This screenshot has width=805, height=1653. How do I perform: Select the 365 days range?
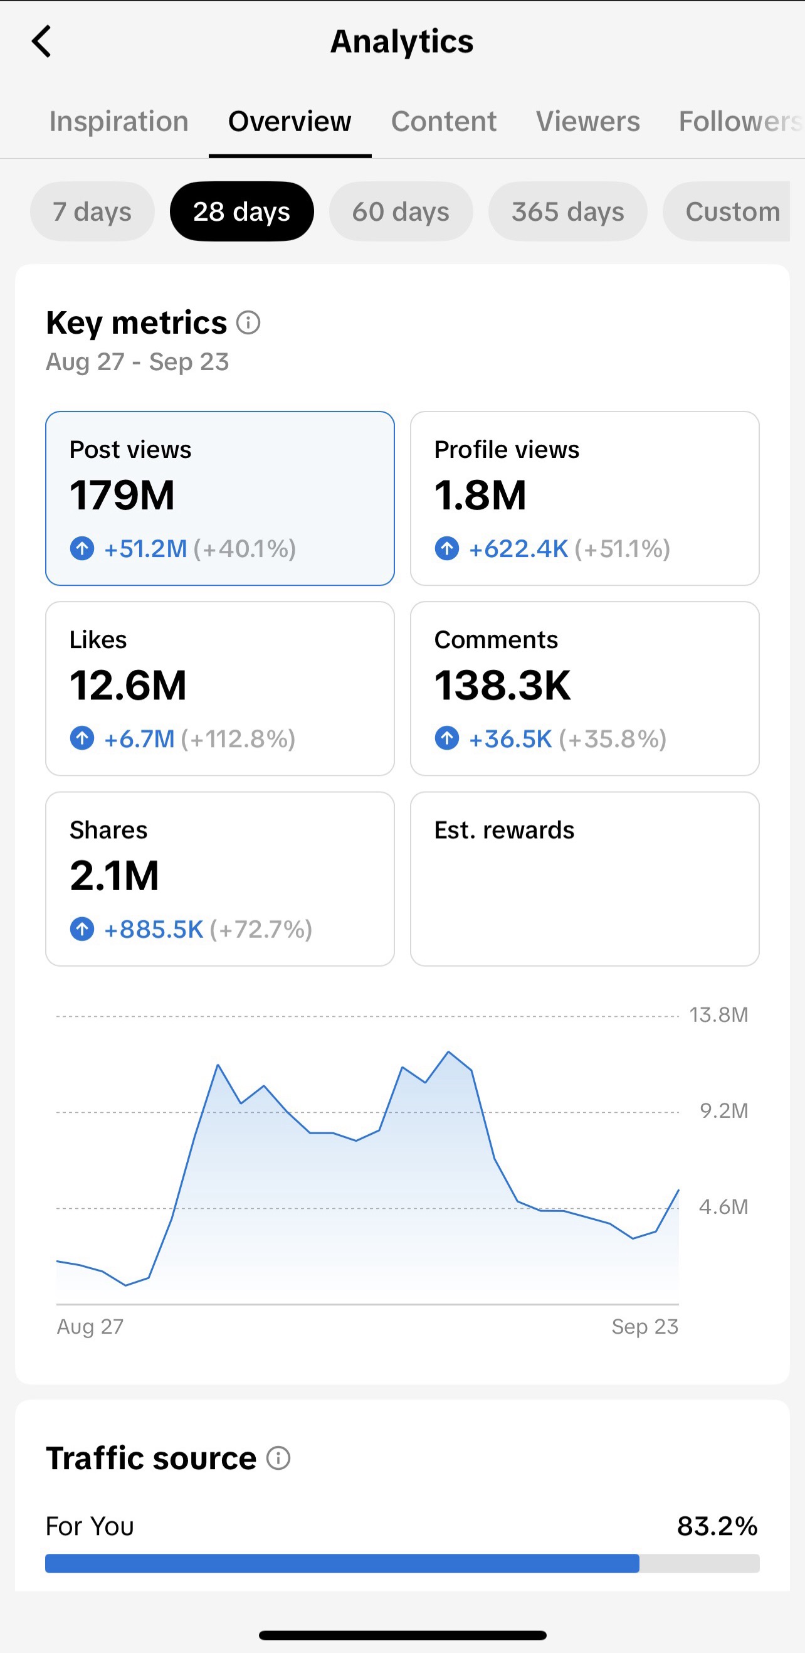[x=567, y=212]
